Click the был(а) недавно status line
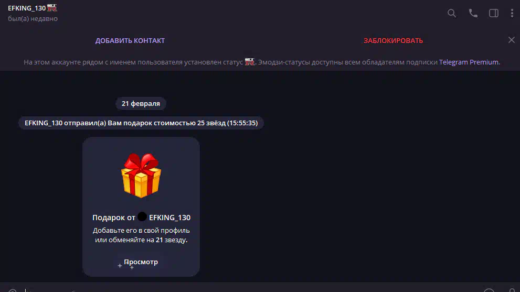Image resolution: width=520 pixels, height=292 pixels. (x=33, y=18)
